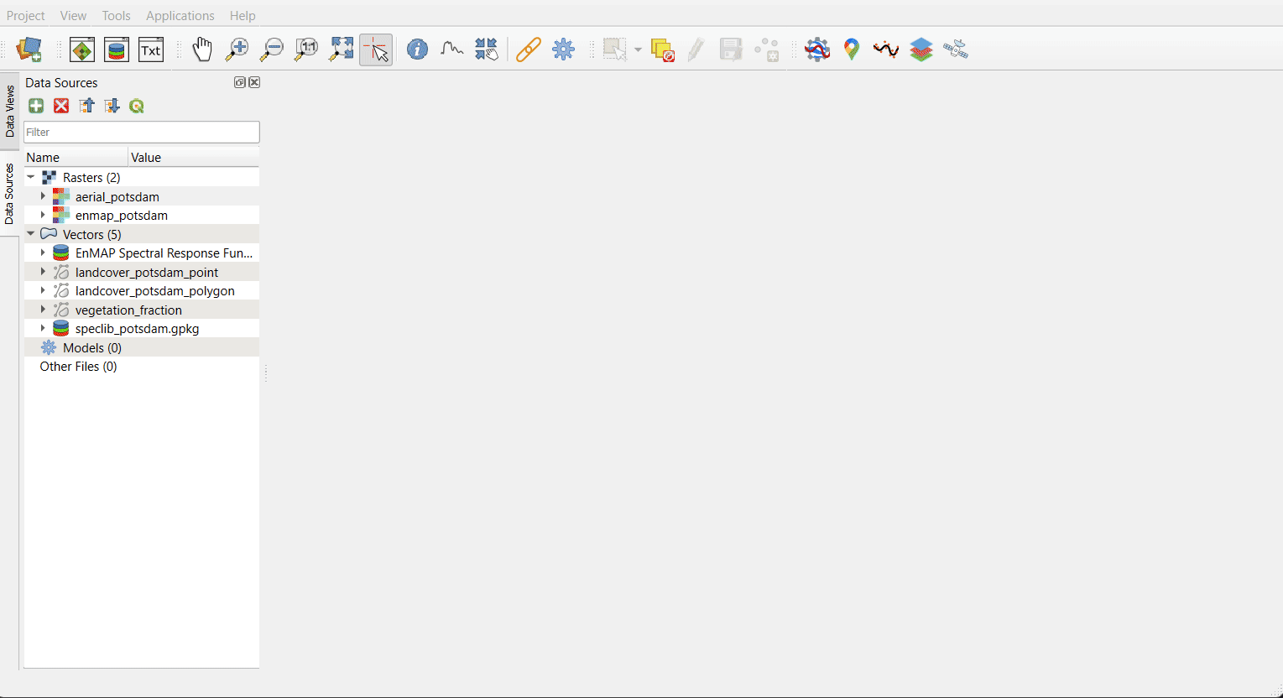Activate the Identify info tool
This screenshot has width=1283, height=698.
point(417,50)
